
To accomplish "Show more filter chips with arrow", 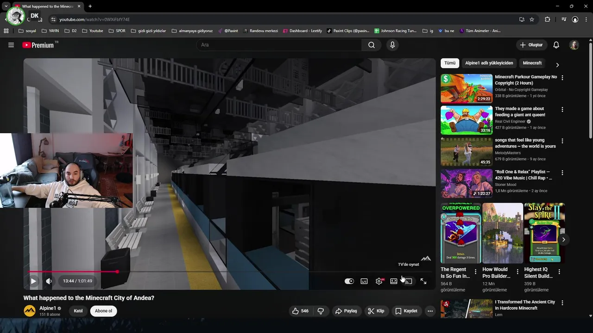I will click(557, 65).
